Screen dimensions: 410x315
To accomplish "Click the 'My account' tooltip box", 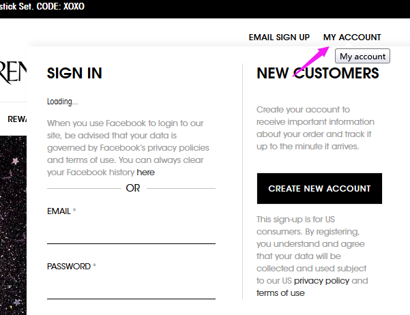I will tap(362, 56).
